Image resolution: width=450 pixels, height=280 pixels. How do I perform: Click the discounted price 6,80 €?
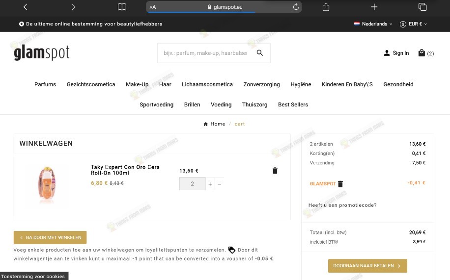click(x=99, y=183)
